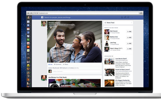Viewport: 161px width, 99px height.
Task: Open the Fuki Sushi cover photo
Action: (75, 83)
